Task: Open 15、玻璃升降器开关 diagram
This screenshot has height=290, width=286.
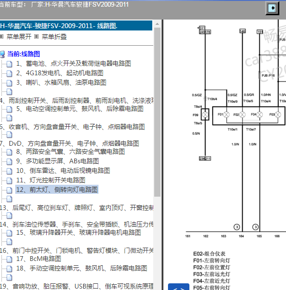Action: (x=79, y=233)
